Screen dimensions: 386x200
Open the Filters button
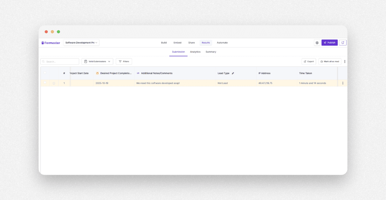pos(124,62)
